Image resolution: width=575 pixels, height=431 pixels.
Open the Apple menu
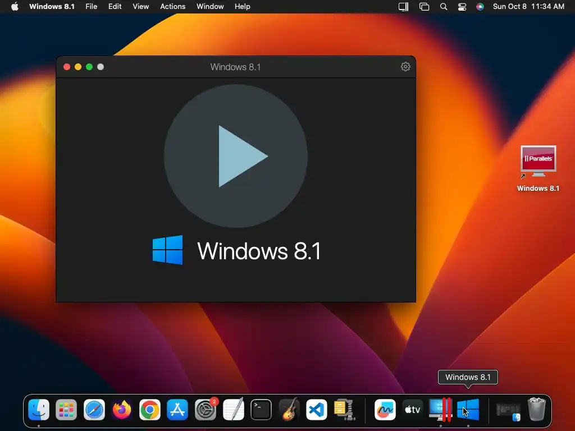15,7
